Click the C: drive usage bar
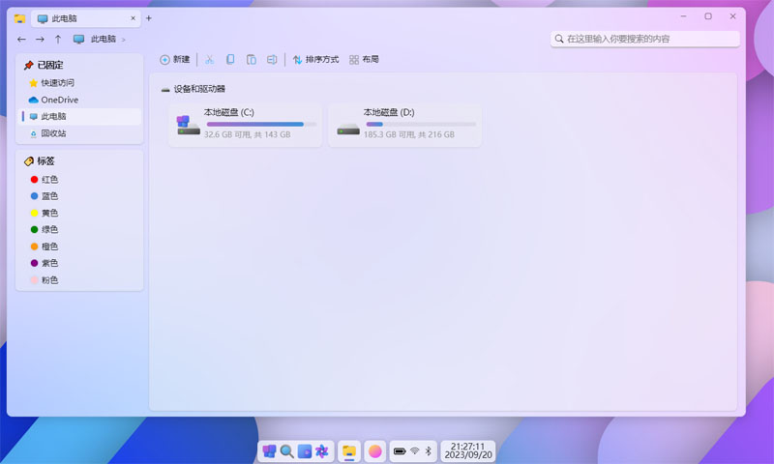 (261, 125)
